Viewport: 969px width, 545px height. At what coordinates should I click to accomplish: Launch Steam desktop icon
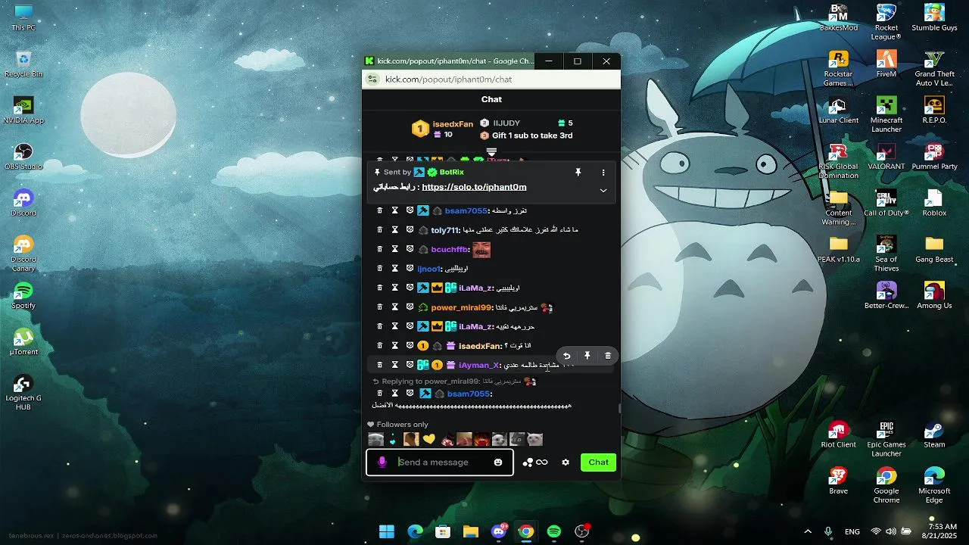(934, 434)
